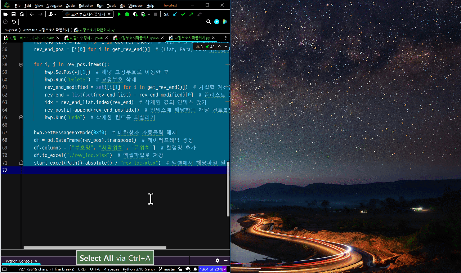Click the Save All toolbar icon
The width and height of the screenshot is (461, 273).
click(x=13, y=14)
